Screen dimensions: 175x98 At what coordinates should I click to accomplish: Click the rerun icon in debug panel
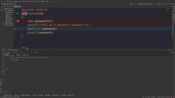click(x=3, y=53)
